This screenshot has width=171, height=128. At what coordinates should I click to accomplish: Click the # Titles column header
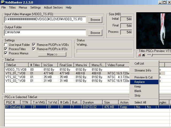coord(35,65)
